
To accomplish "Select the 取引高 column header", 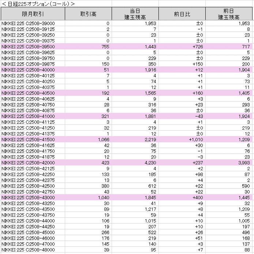I will pos(88,14).
